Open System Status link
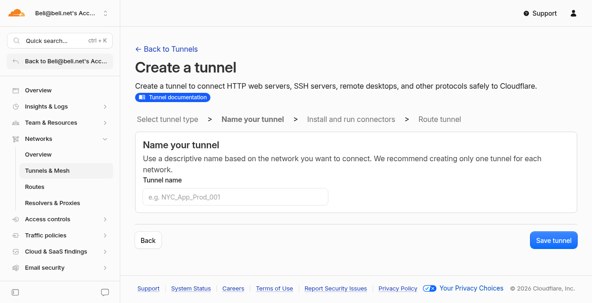Screen dimensions: 592x303 pyautogui.click(x=191, y=288)
